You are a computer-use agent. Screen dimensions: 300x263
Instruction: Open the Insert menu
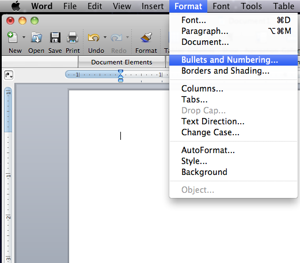click(x=153, y=6)
